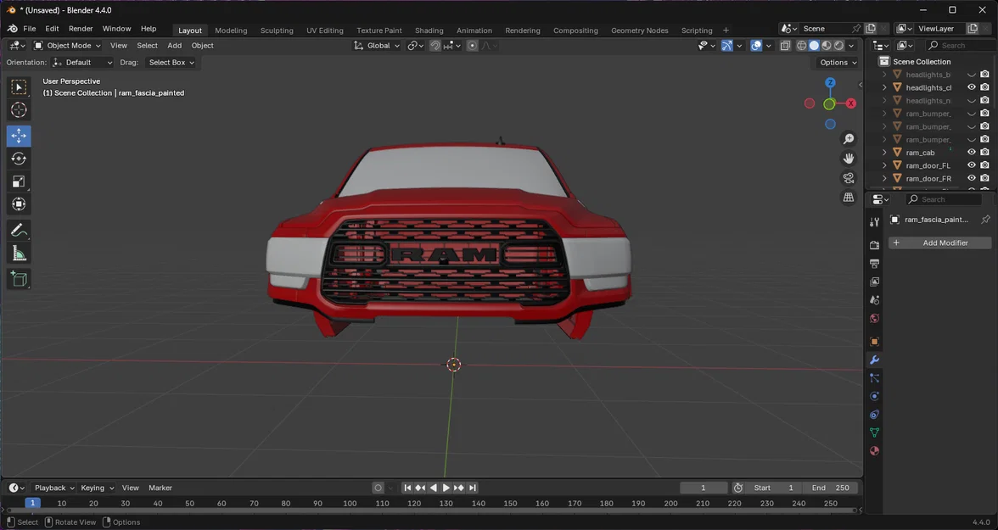
Task: Open the Options popover button
Action: [x=838, y=63]
